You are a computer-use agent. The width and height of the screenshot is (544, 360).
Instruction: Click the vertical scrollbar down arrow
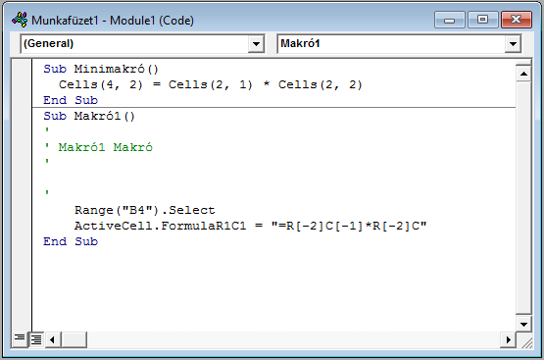pyautogui.click(x=523, y=325)
